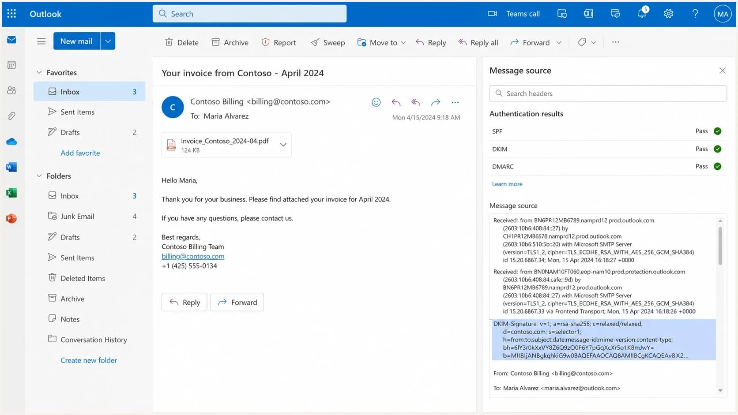Open the New mail dropdown arrow
This screenshot has height=415, width=738.
click(108, 41)
